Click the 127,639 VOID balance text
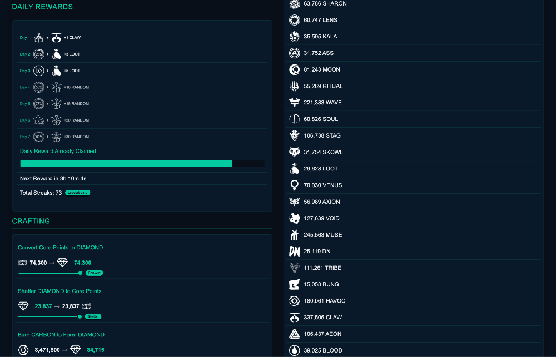 pyautogui.click(x=321, y=219)
